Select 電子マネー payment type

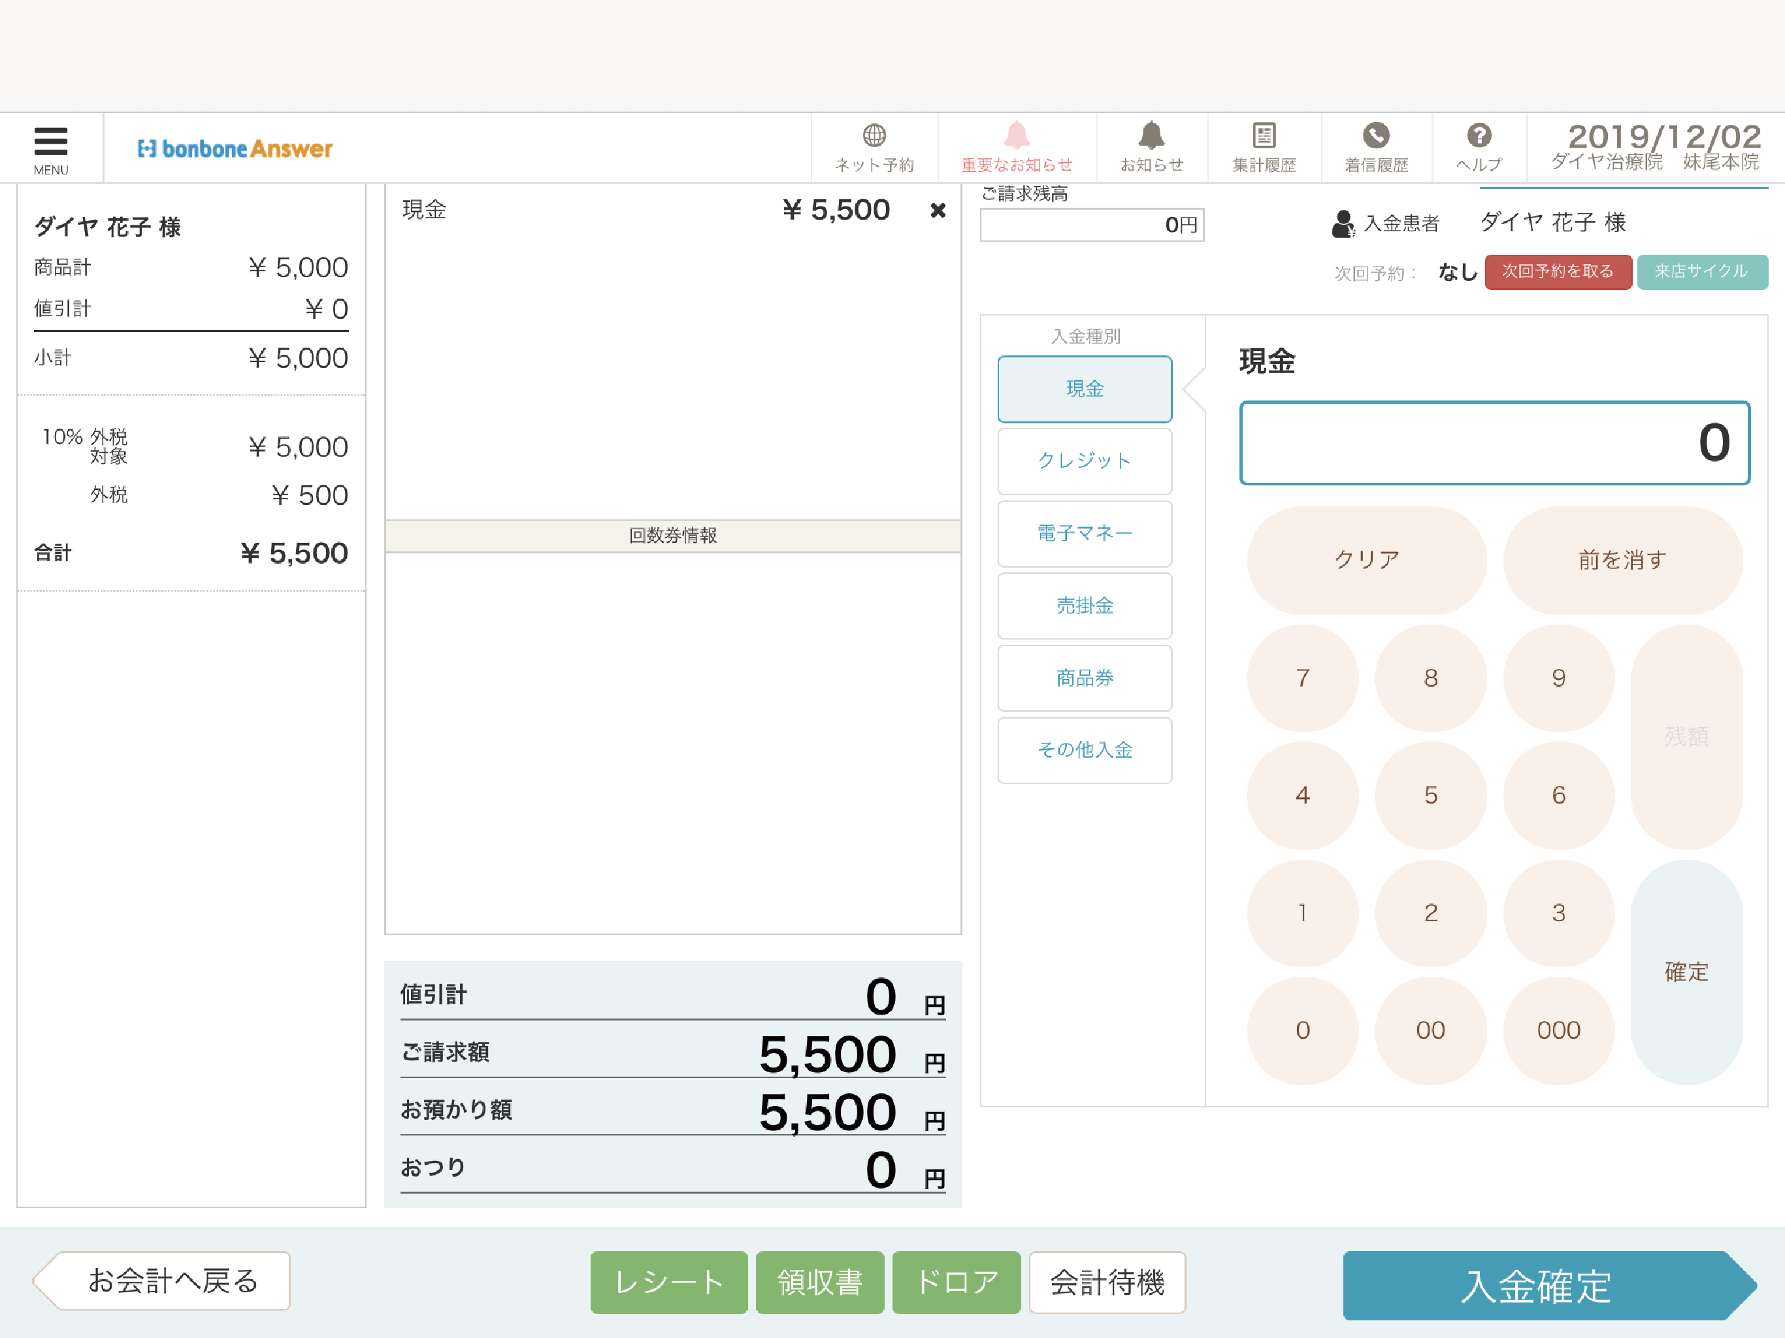click(1085, 533)
